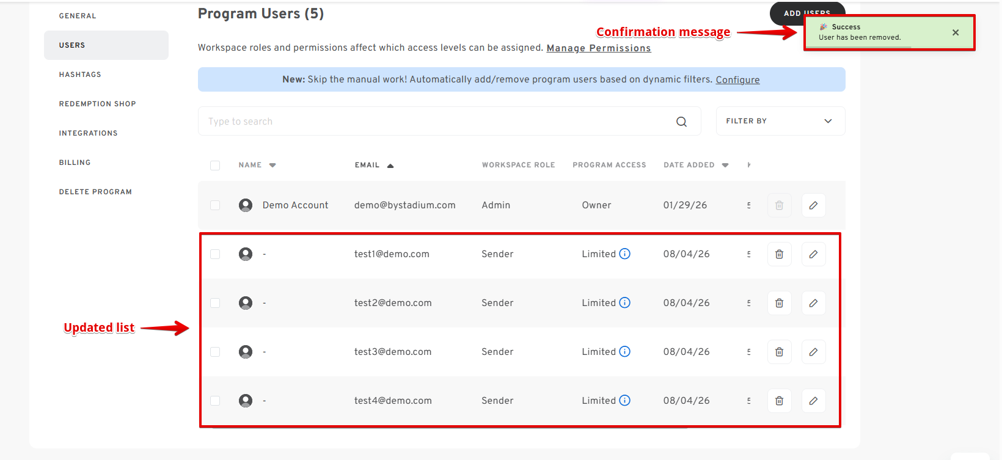The image size is (1002, 460).
Task: Click the search magnifier icon
Action: point(682,122)
